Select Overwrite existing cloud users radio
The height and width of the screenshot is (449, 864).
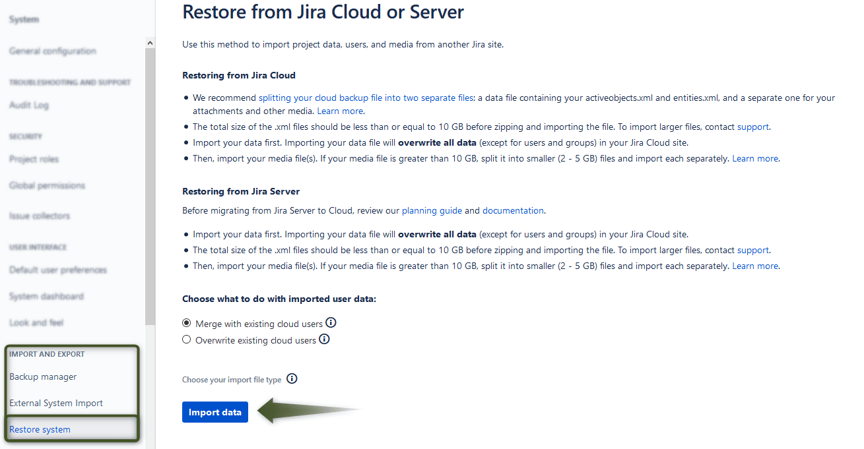tap(187, 340)
